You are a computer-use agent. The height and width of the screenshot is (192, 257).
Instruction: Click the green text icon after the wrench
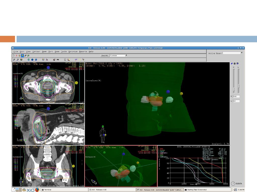point(28,56)
